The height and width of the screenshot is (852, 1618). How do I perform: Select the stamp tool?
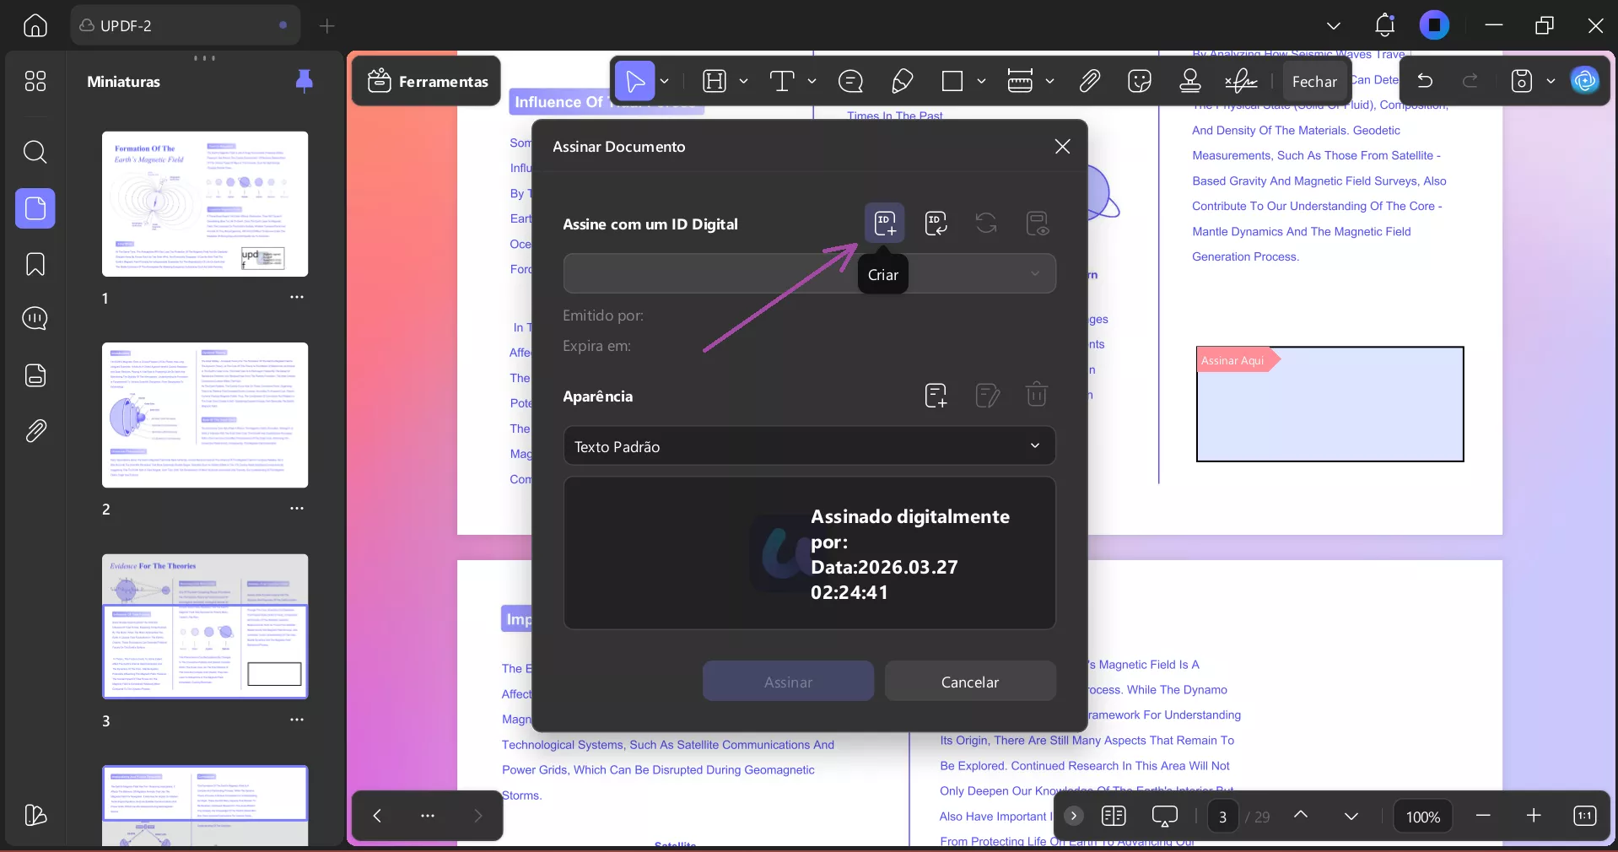pyautogui.click(x=1190, y=81)
